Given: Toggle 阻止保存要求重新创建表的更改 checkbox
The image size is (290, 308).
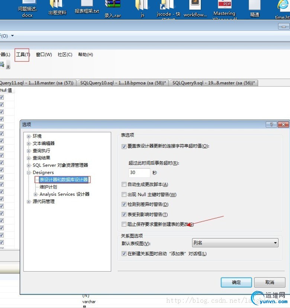Looking at the screenshot, I should click(124, 224).
